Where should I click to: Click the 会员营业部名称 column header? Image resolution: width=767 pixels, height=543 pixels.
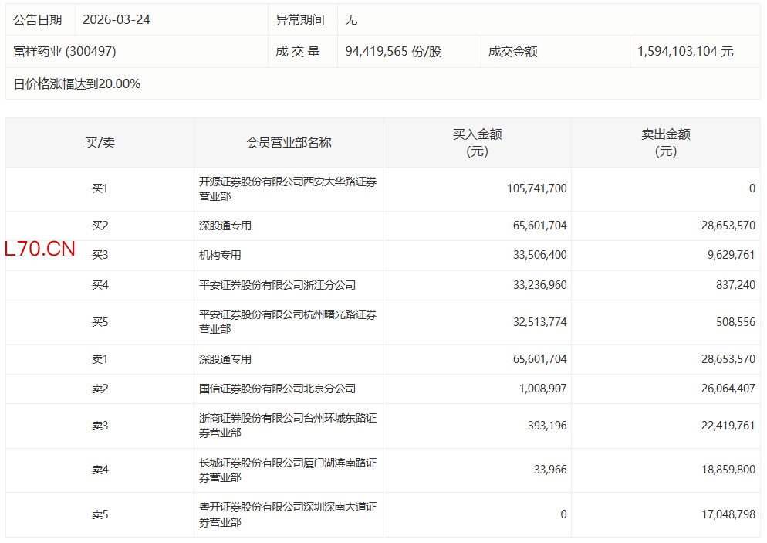(x=289, y=143)
